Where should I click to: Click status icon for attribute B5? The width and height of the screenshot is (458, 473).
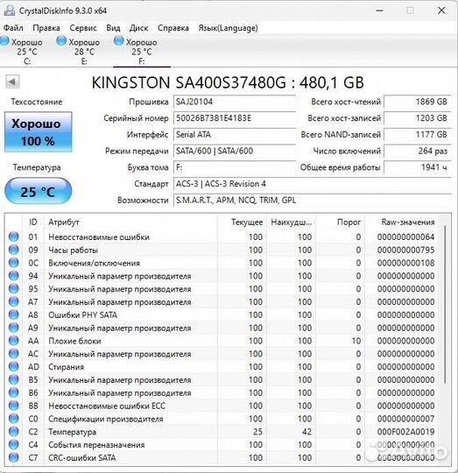pyautogui.click(x=13, y=379)
